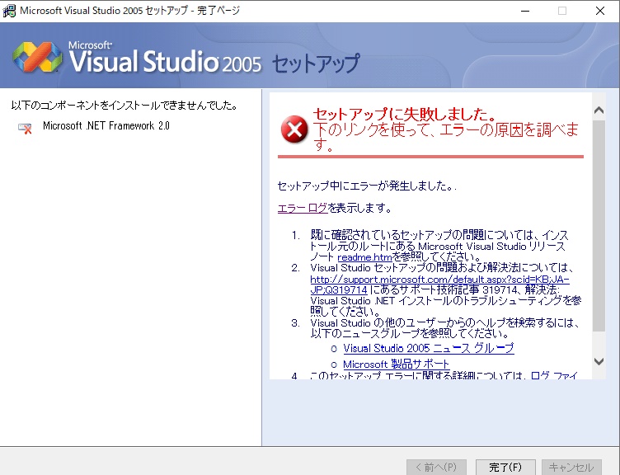The width and height of the screenshot is (620, 475).
Task: Minimize the setup window
Action: coord(525,11)
